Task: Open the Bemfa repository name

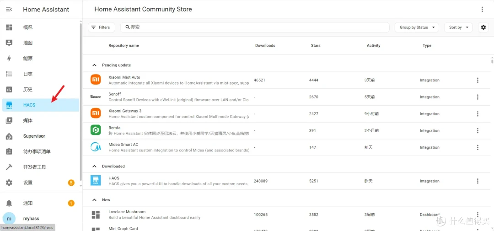Action: pyautogui.click(x=115, y=128)
